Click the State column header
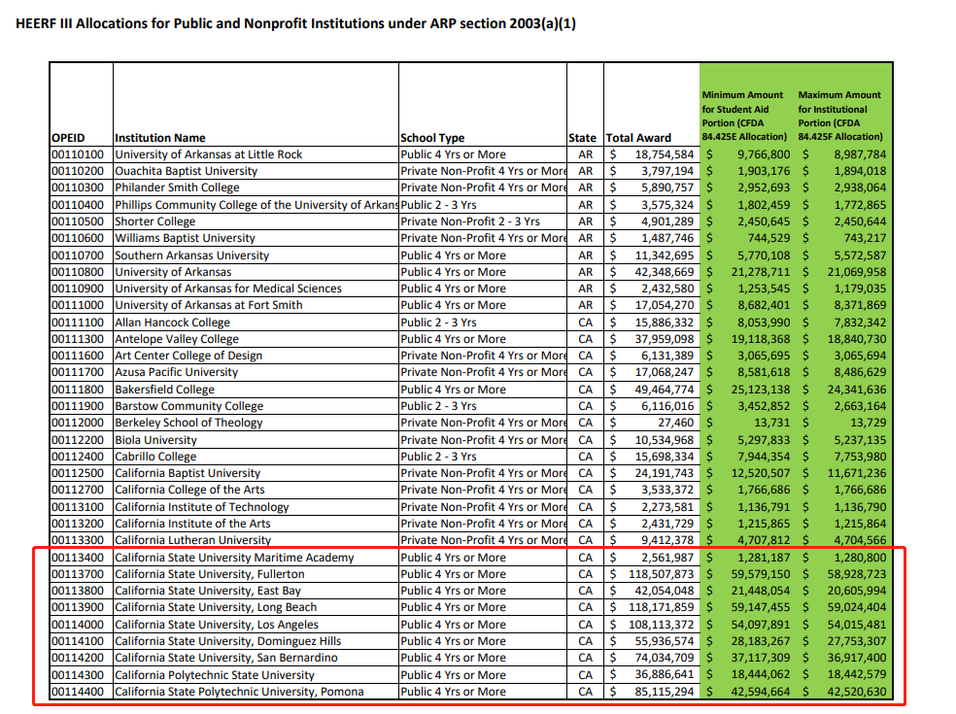Image resolution: width=956 pixels, height=714 pixels. point(582,138)
